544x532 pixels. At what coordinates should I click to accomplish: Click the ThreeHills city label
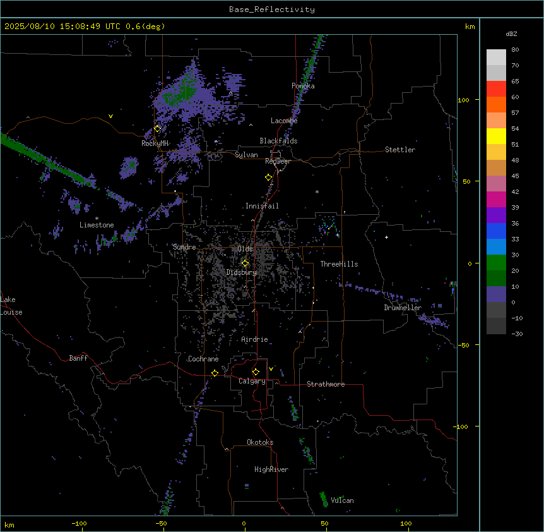point(339,264)
